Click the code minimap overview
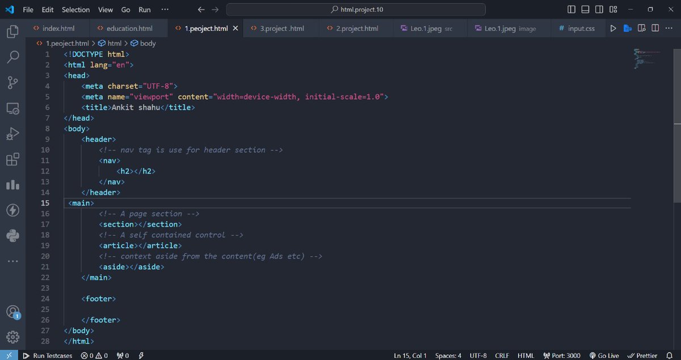Screen dimensions: 681x360 (x=647, y=59)
